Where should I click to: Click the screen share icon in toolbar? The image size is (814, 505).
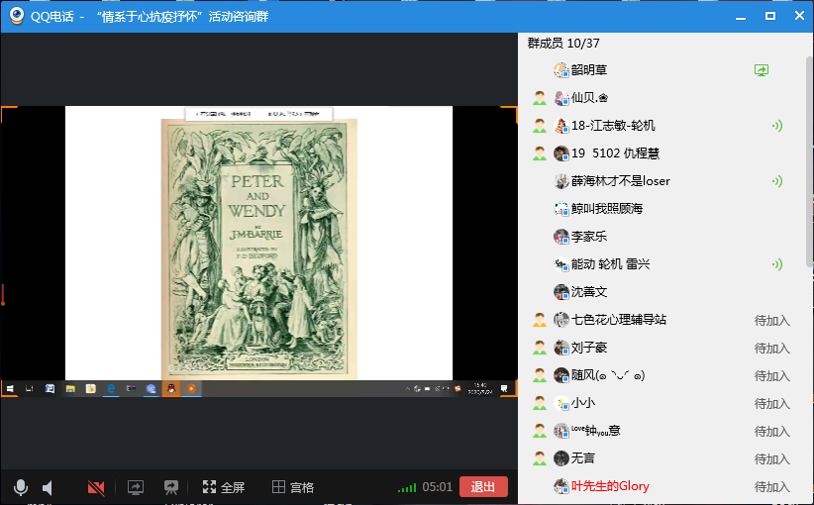coord(136,487)
